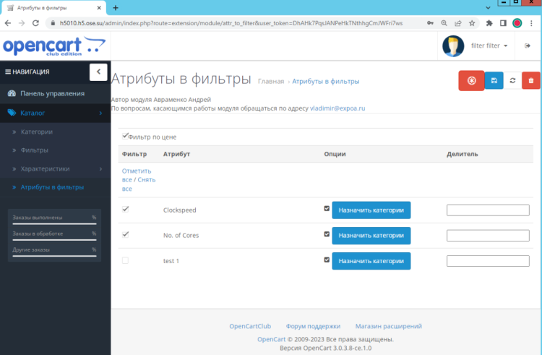This screenshot has width=542, height=355.
Task: Expand the Характеристики submenu
Action: pyautogui.click(x=55, y=168)
